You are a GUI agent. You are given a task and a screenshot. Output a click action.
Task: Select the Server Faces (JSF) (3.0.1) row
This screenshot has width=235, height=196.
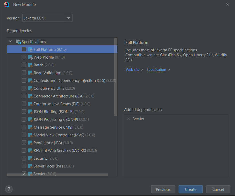coord(62,166)
